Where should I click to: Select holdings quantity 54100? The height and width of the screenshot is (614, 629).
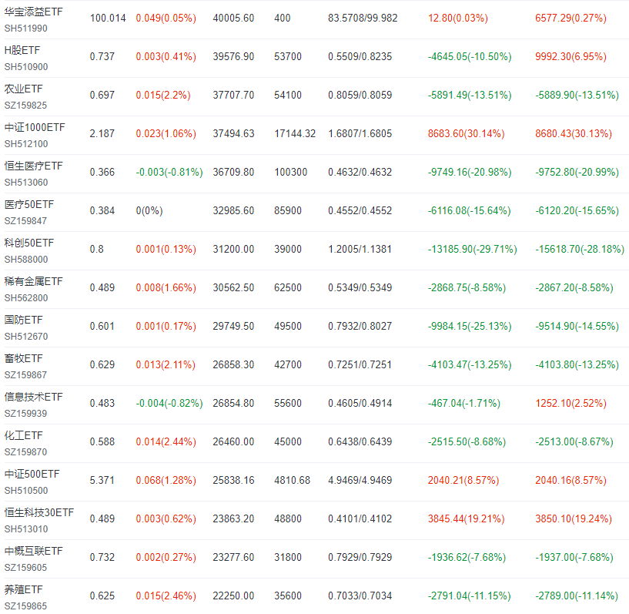tap(288, 95)
